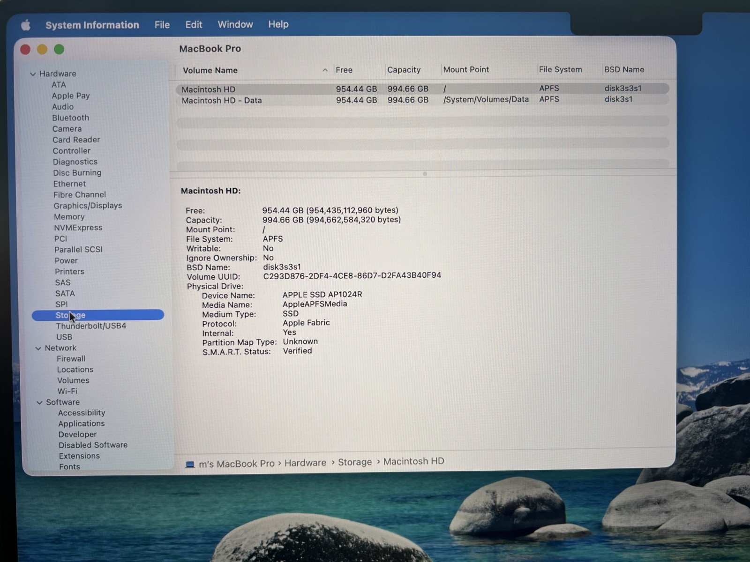750x562 pixels.
Task: Click the split-pane divider handle dot
Action: (x=425, y=174)
